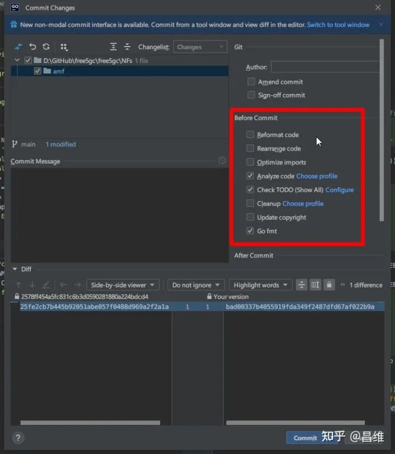Click the Show Diff toolbar icon
The image size is (395, 454).
pyautogui.click(x=19, y=47)
